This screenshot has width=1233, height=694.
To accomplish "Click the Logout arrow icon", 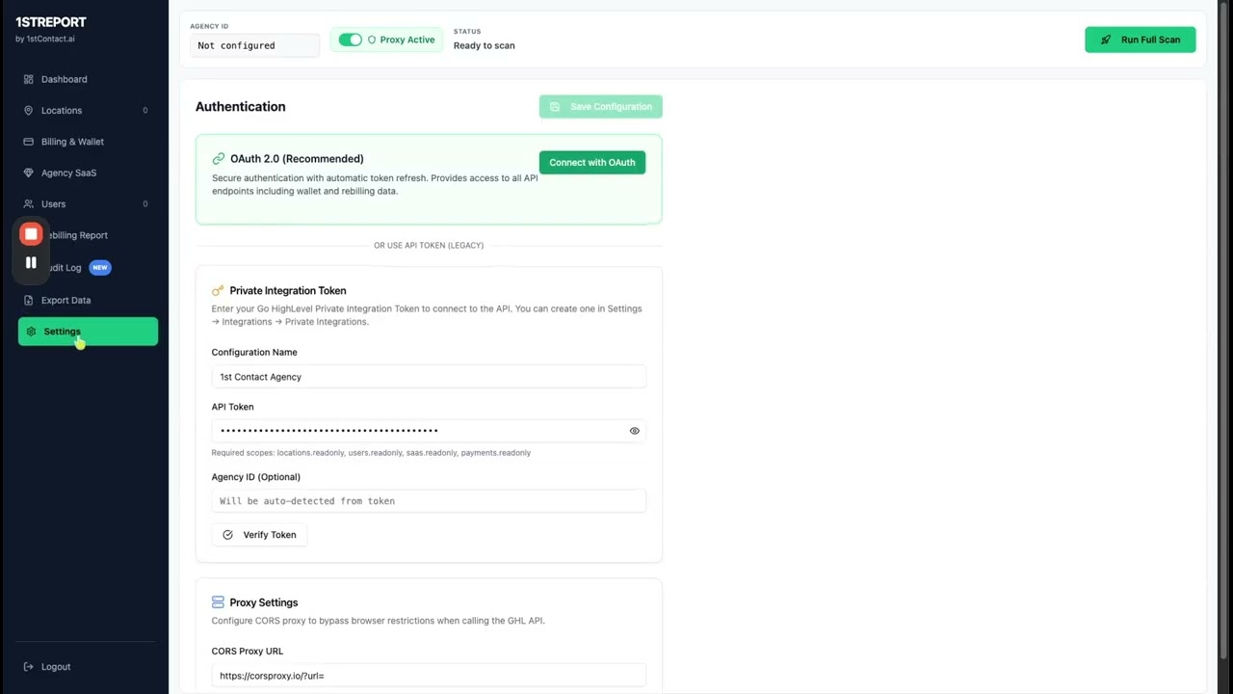I will [29, 667].
